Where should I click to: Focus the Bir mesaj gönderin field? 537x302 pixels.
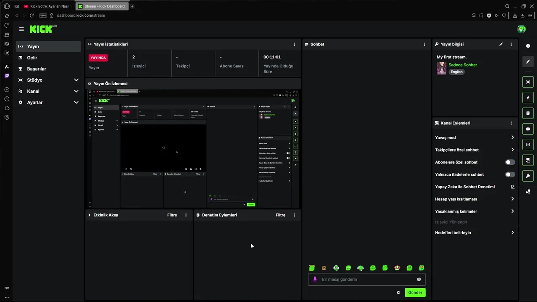point(367,279)
